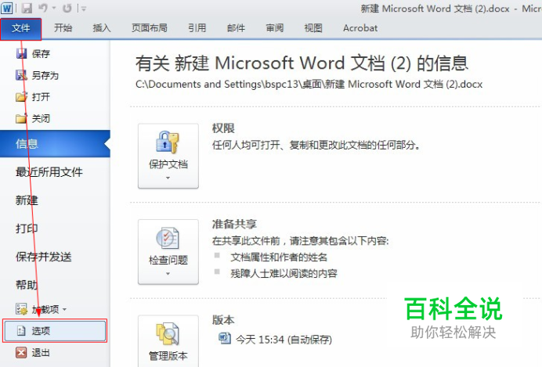Click the 检查问题 button label
542x367 pixels.
[x=168, y=260]
